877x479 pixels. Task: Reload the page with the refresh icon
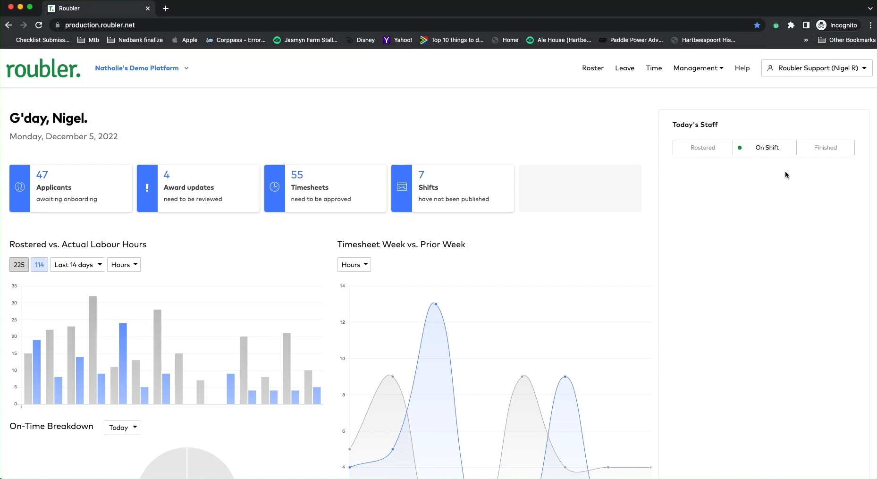[x=39, y=25]
